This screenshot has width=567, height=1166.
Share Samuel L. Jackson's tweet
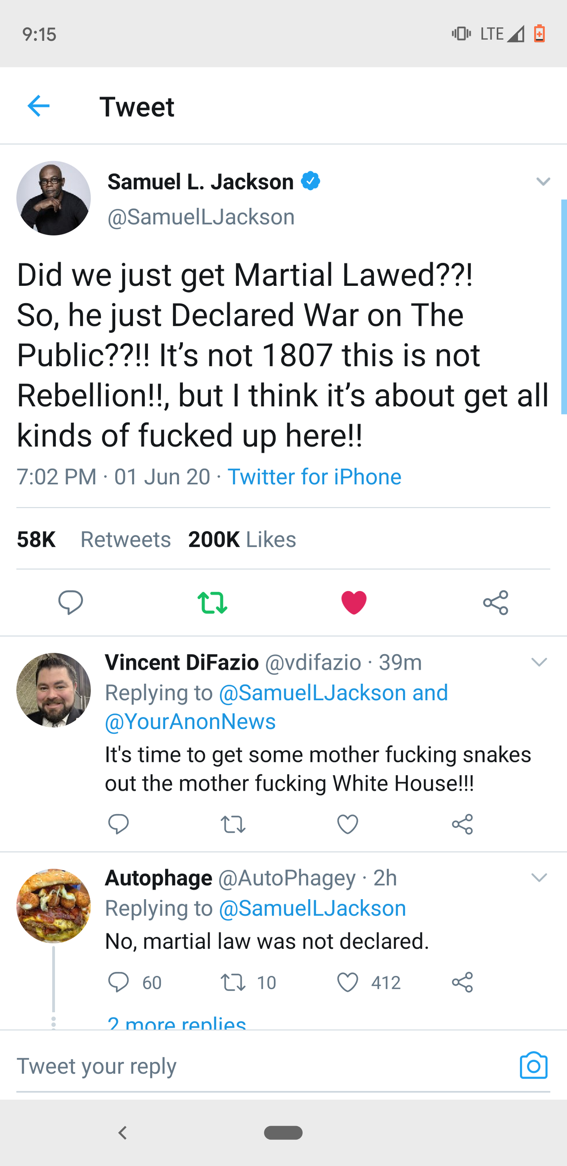[496, 602]
